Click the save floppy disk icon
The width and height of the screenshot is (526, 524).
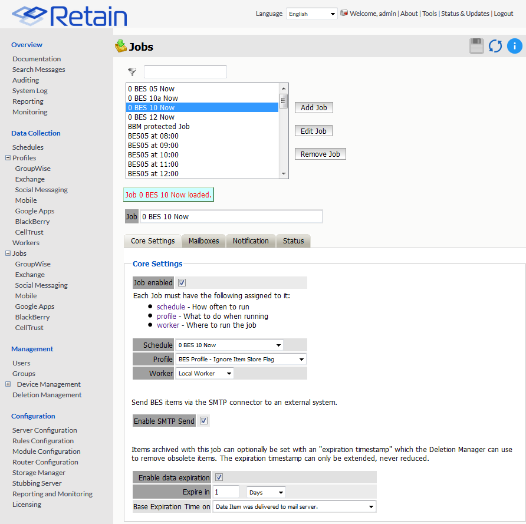476,46
